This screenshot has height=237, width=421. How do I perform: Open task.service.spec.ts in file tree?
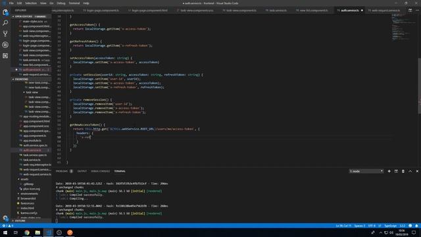(x=34, y=155)
